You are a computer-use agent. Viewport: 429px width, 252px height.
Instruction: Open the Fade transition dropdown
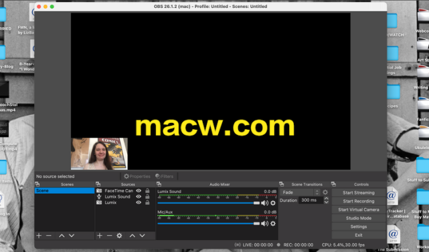coord(300,193)
